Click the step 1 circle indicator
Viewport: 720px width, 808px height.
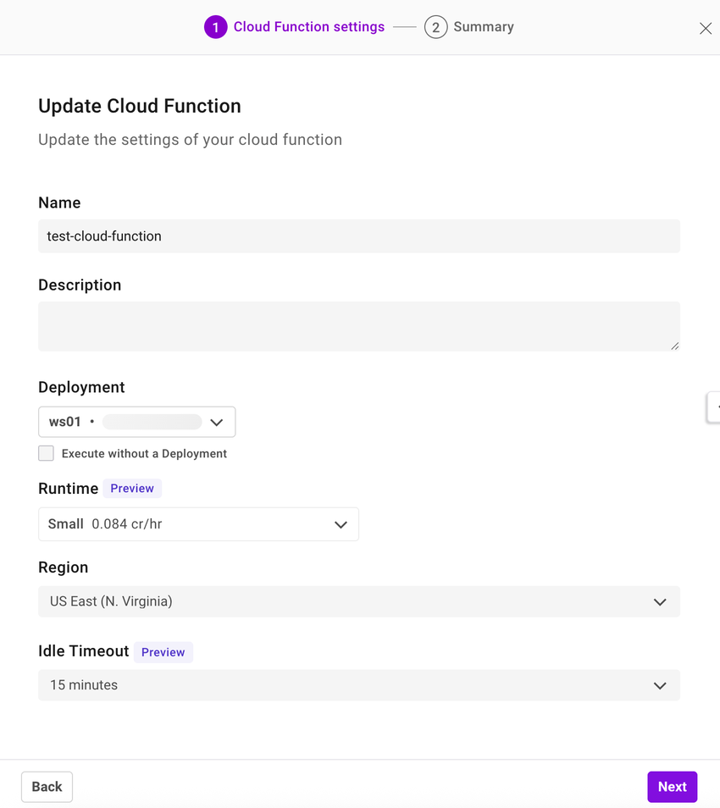[216, 26]
